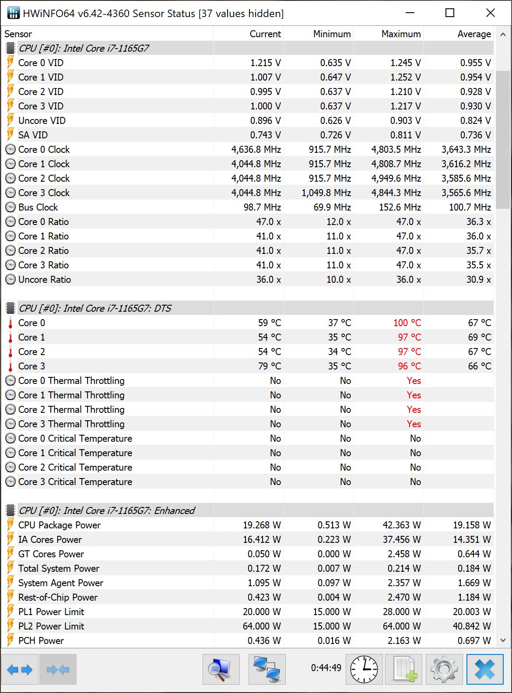The height and width of the screenshot is (693, 512).
Task: Click the expand columns arrows button
Action: pos(20,669)
